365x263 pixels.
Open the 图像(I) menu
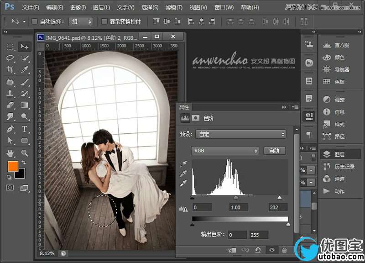(78, 7)
